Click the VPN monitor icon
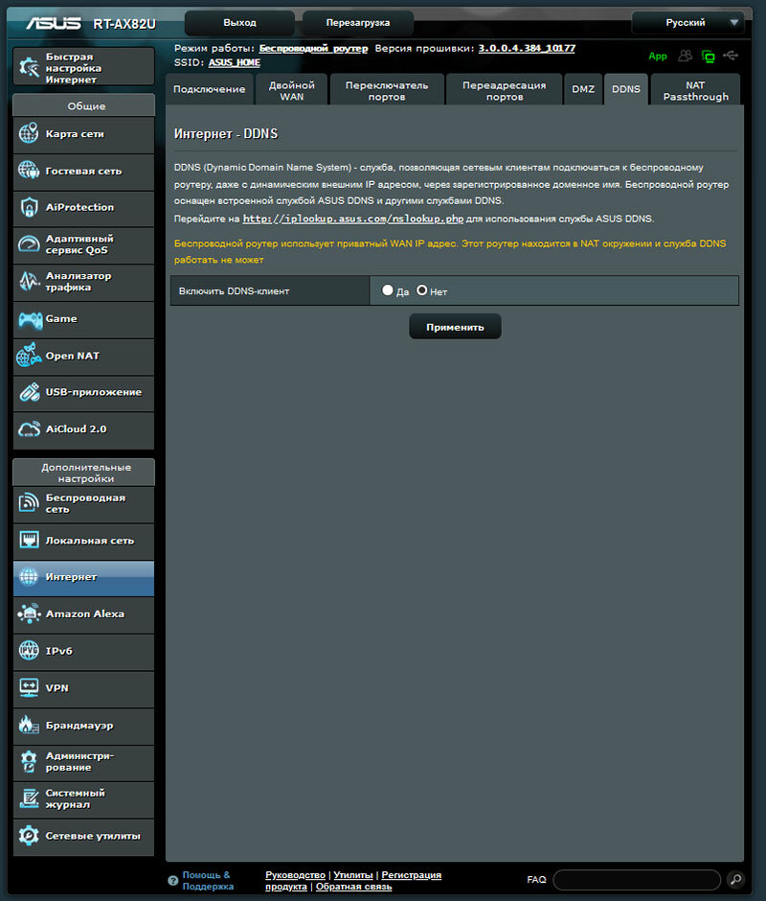This screenshot has height=901, width=766. (29, 688)
